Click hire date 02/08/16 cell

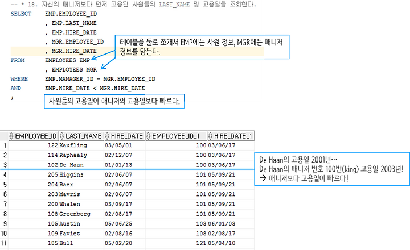tap(125, 234)
